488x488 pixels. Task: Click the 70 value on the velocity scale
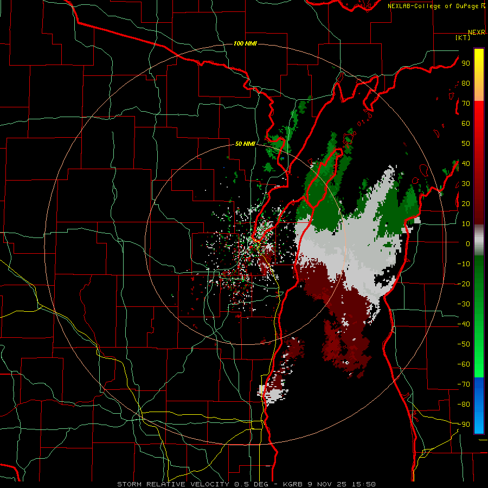(x=466, y=104)
